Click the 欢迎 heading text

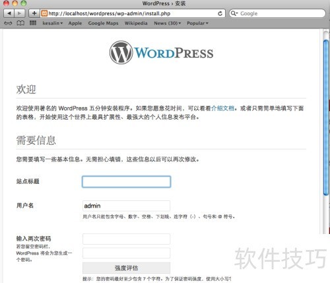26,89
